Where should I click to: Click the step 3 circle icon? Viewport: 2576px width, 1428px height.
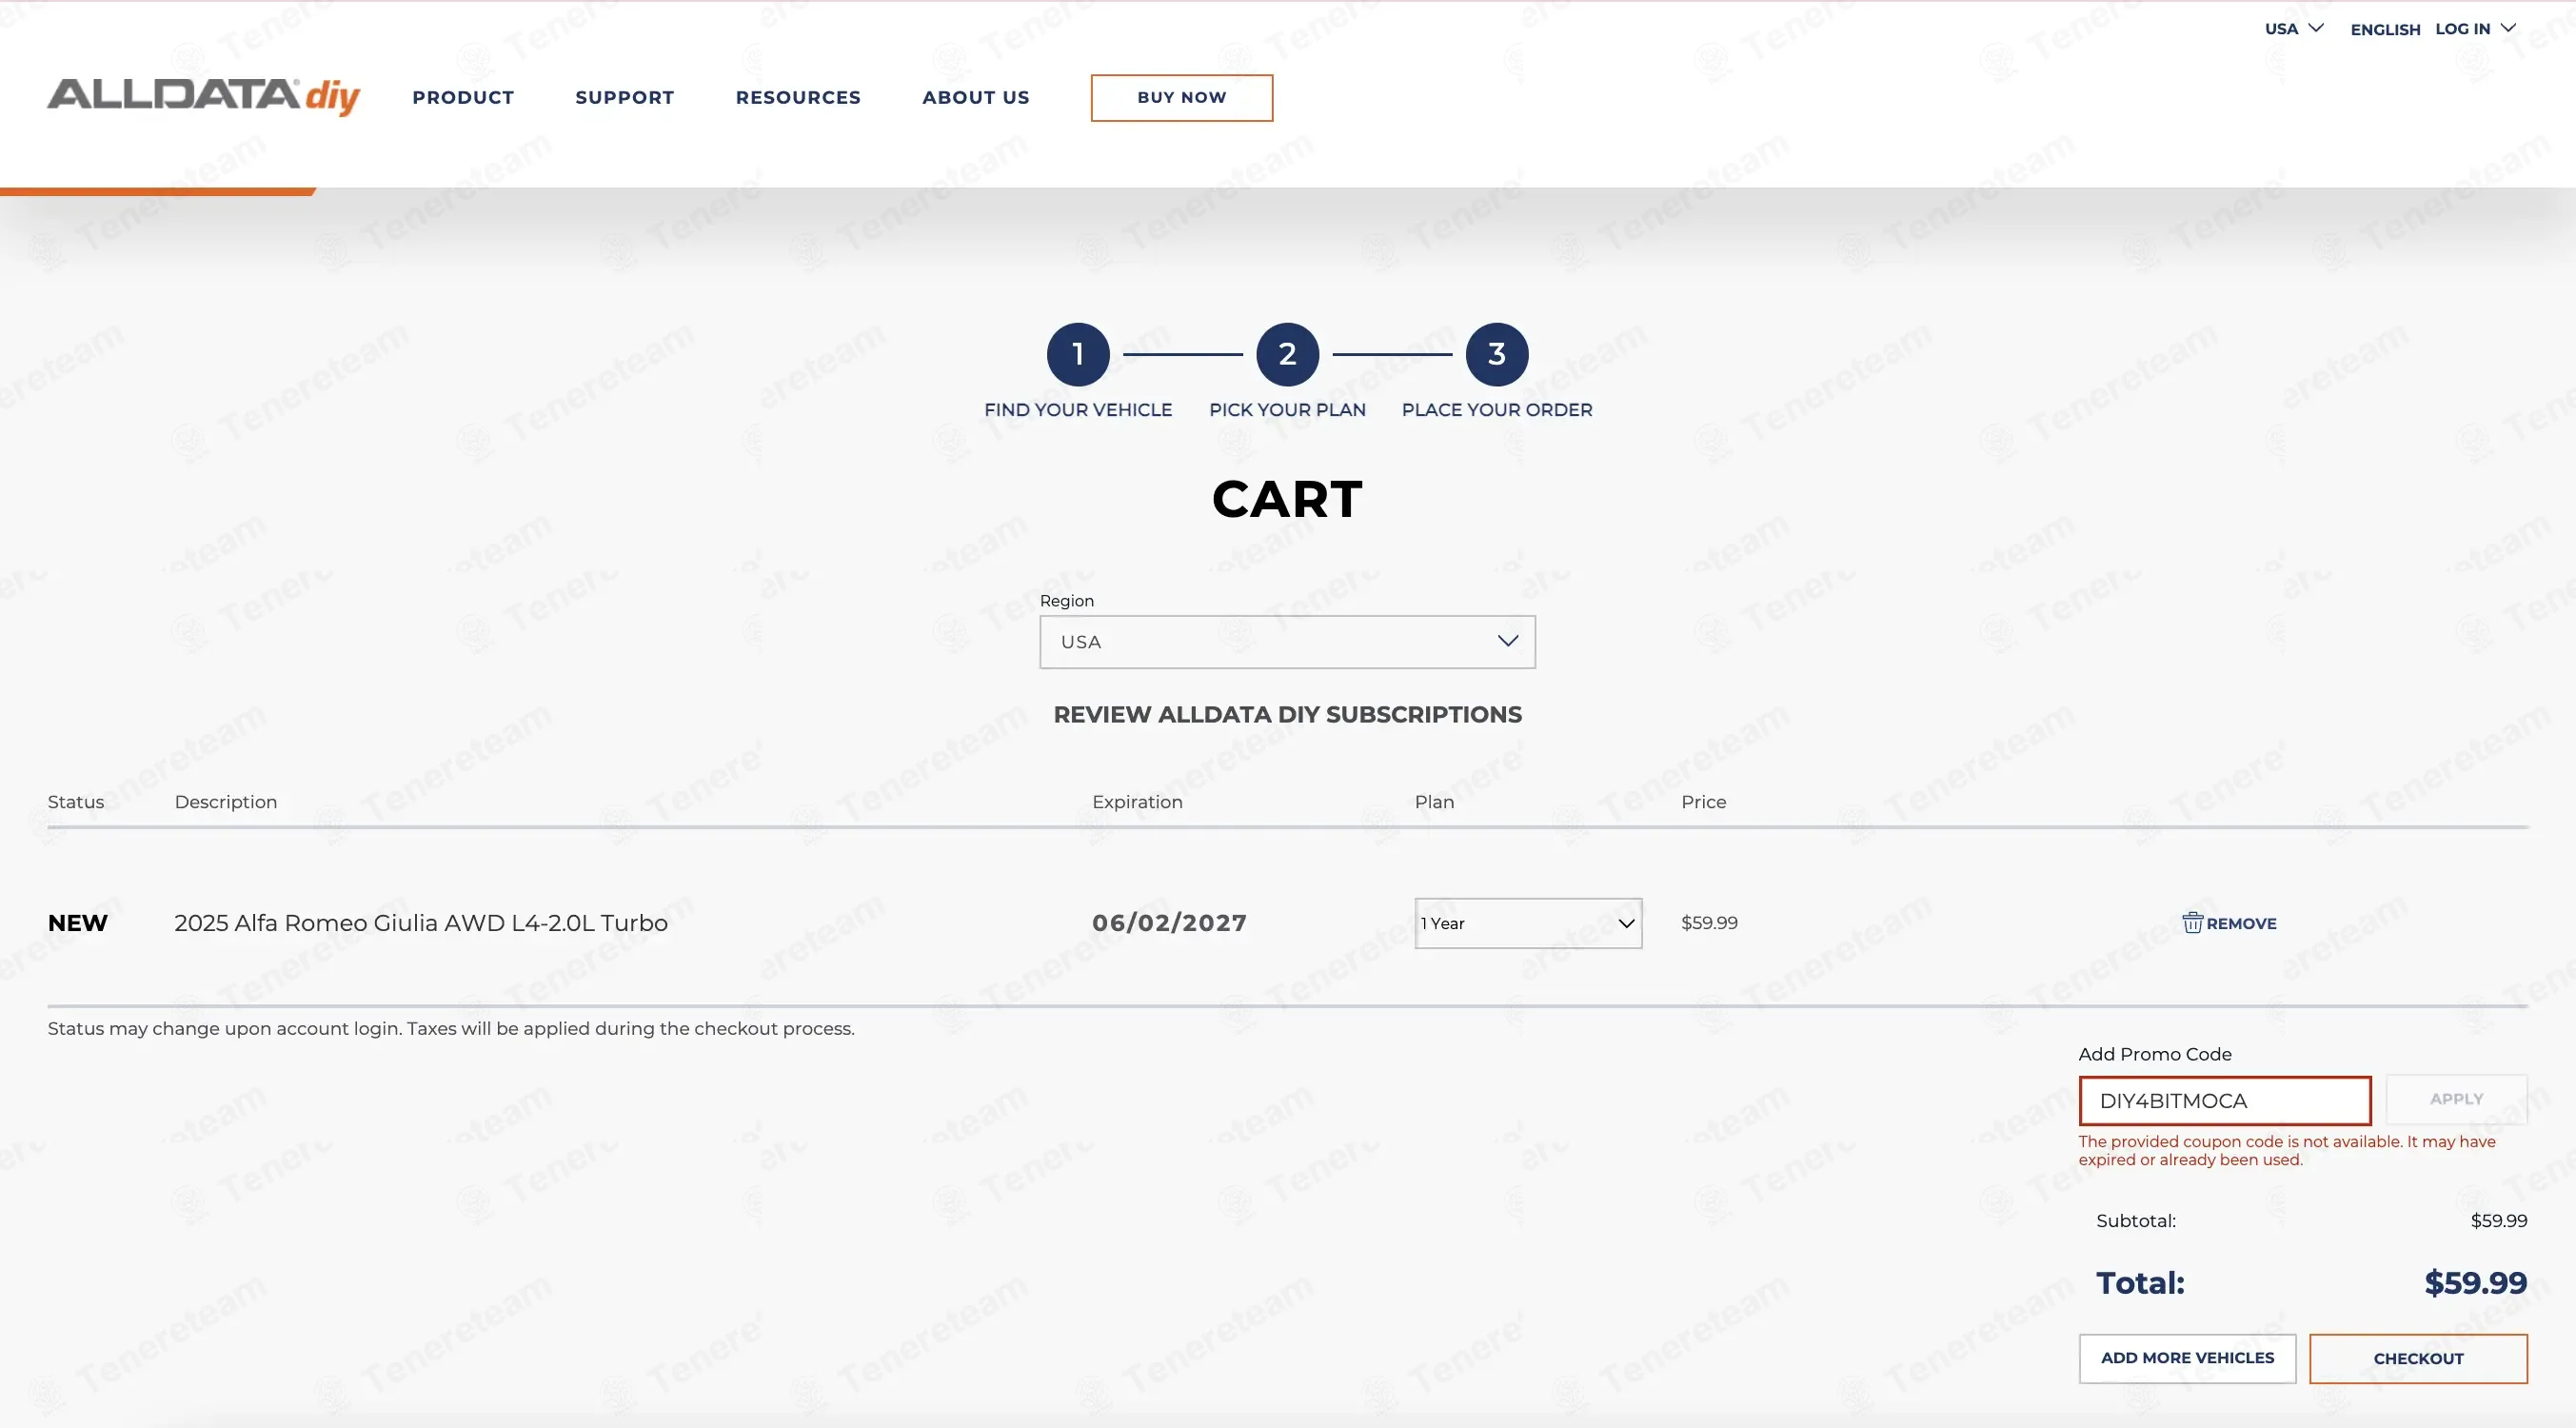click(x=1497, y=354)
